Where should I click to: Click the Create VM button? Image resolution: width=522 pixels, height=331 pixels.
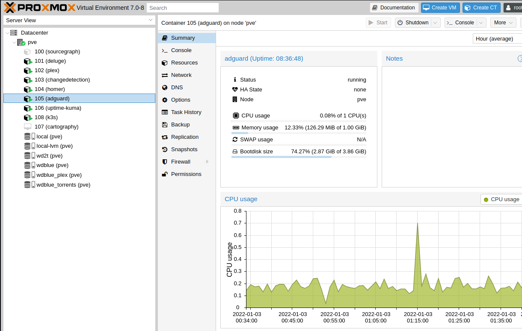pos(440,8)
